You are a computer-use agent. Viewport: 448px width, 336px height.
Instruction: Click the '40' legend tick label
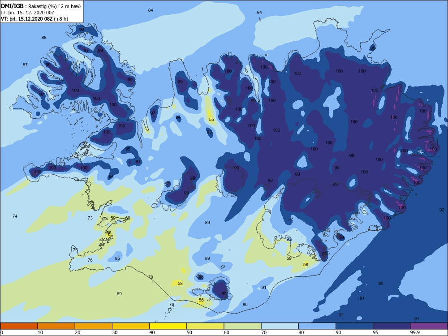click(x=152, y=332)
